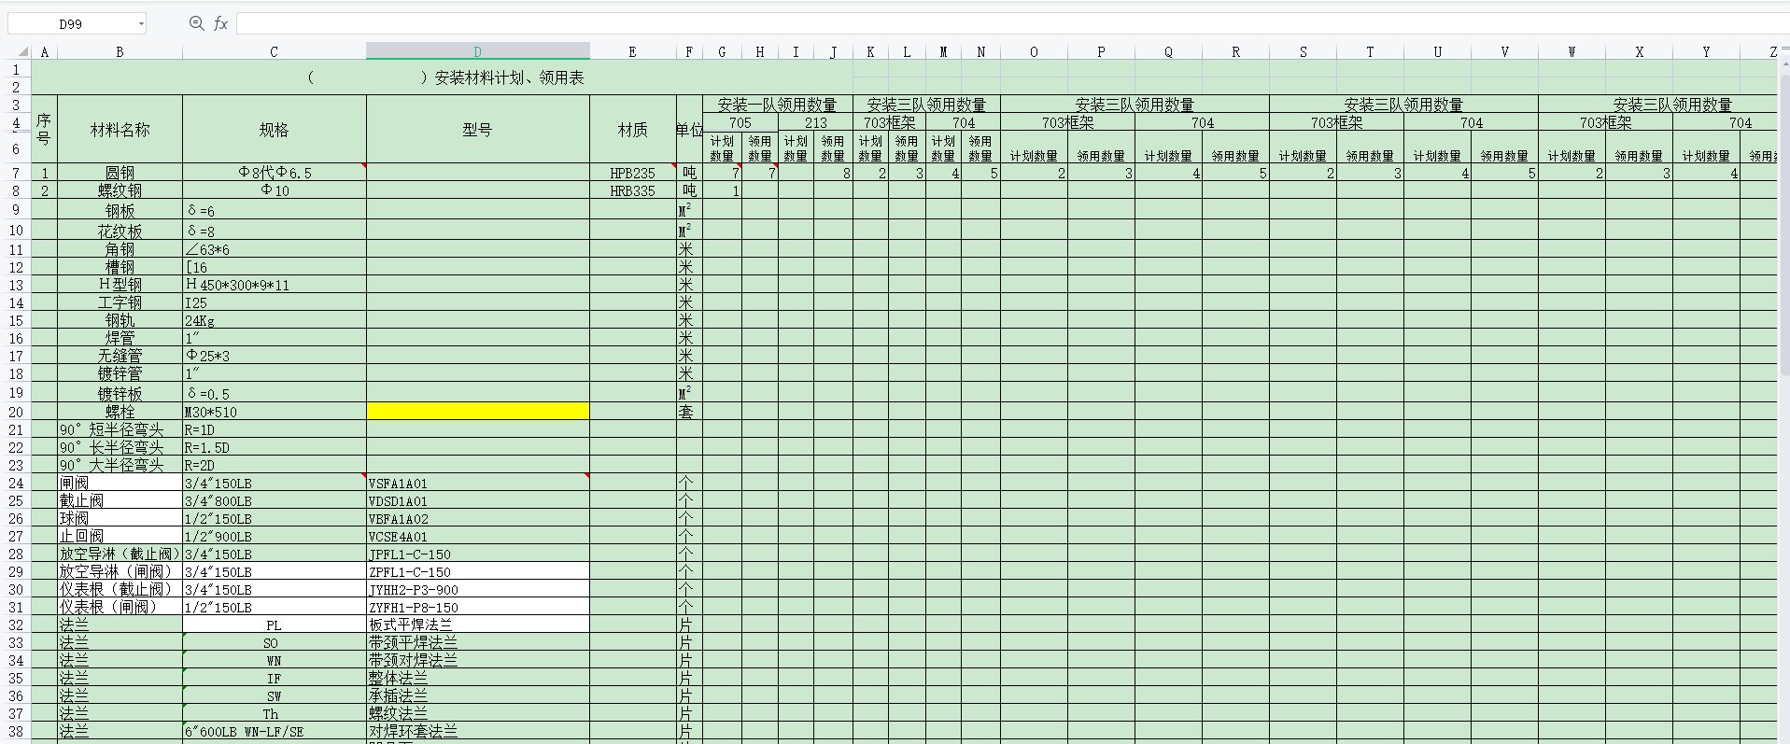This screenshot has width=1790, height=744.
Task: Click the 承插法兰 cell
Action: point(478,695)
